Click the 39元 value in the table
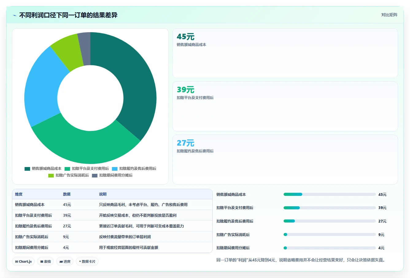This screenshot has width=410, height=278. pos(67,215)
